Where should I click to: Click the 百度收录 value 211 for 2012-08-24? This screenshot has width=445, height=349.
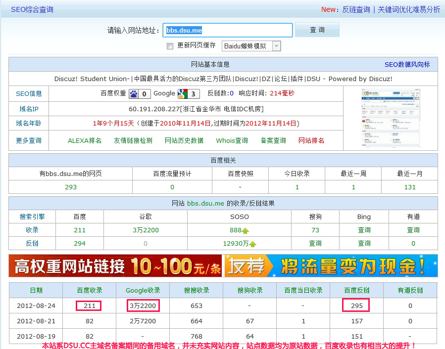tap(90, 305)
